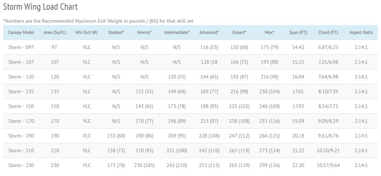
Task: Click the Aspect Ratio column header
Action: click(361, 32)
